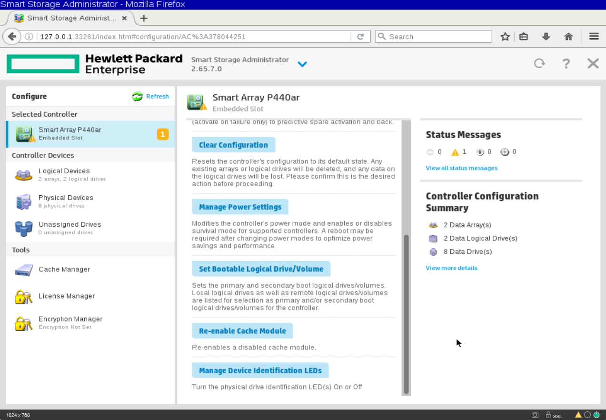Open Encryption Manager lock icon
606x420 pixels.
pyautogui.click(x=23, y=323)
